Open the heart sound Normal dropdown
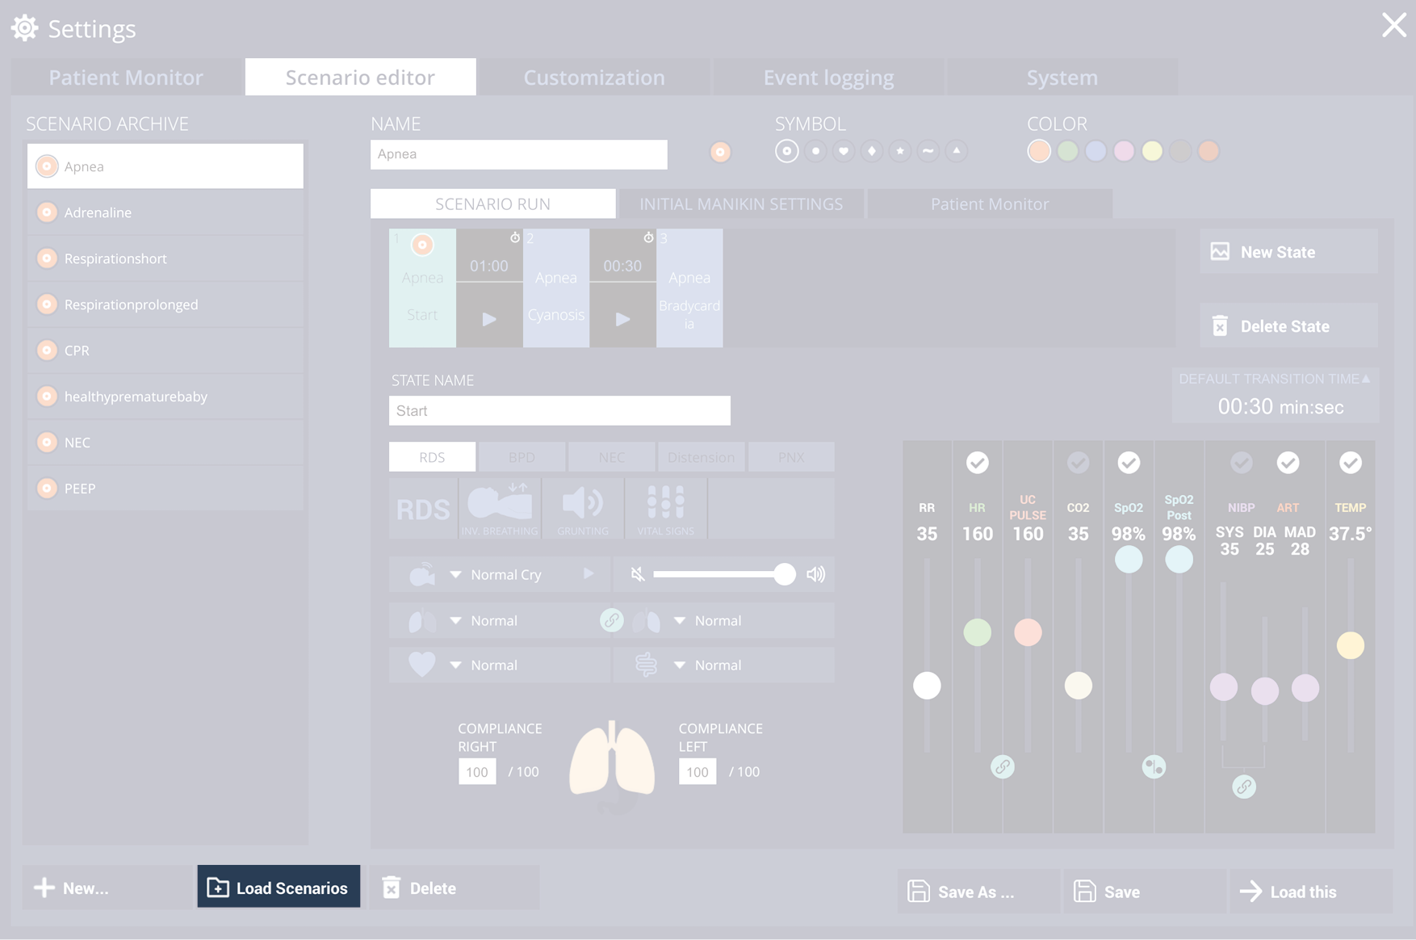 coord(456,665)
